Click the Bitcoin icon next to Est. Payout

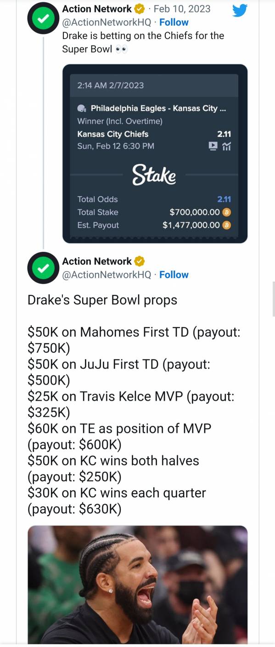click(226, 225)
